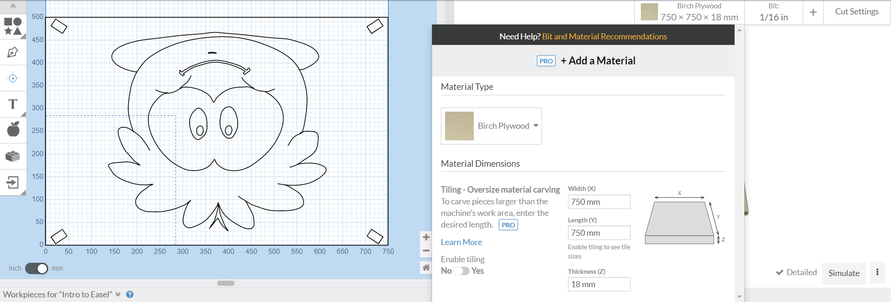Screen dimensions: 891x302
Task: Expand the Workpieces for Intro to Easel panel
Action: pos(118,295)
